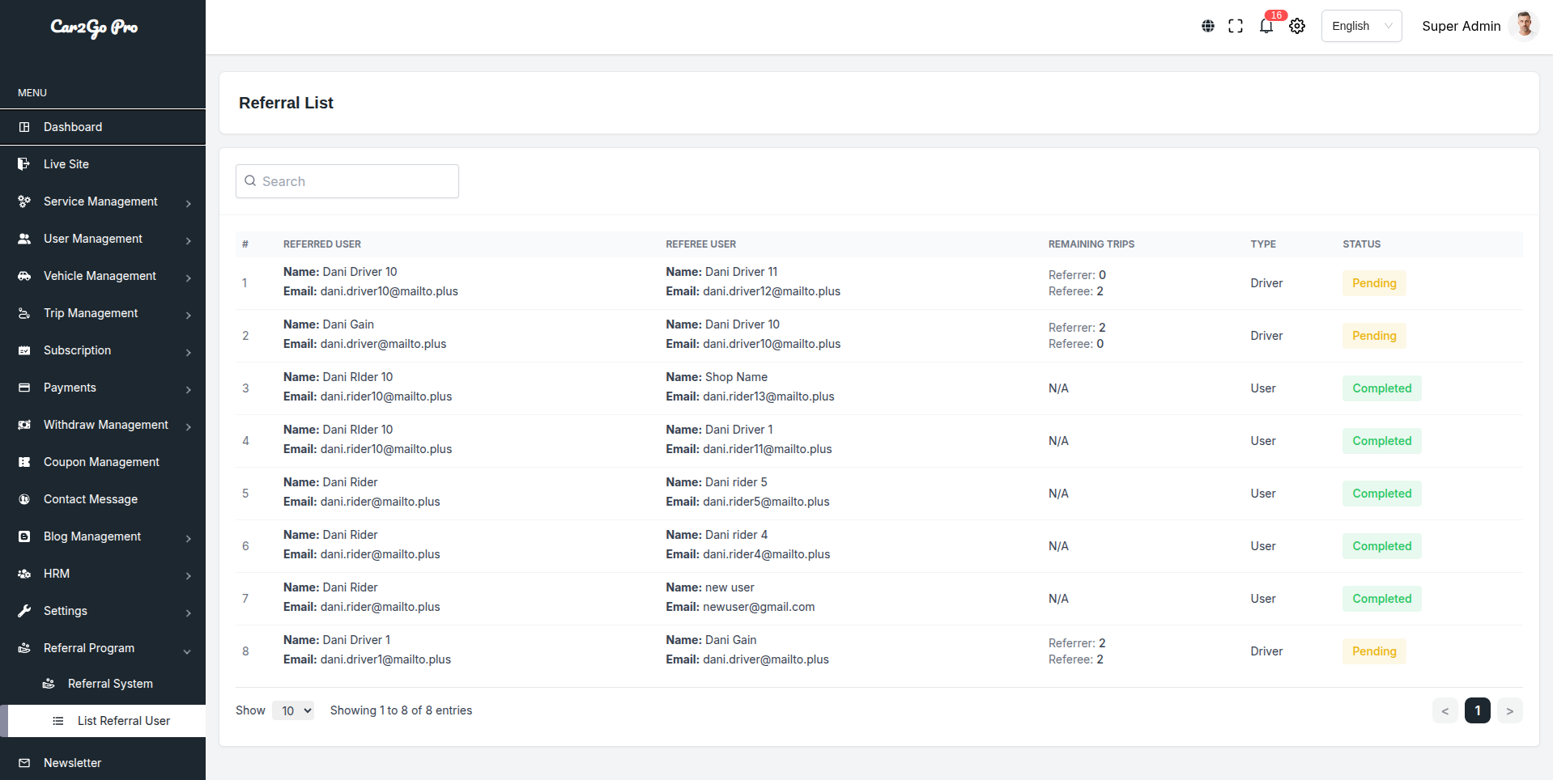Open the Contact Message menu item
The image size is (1553, 780).
click(x=91, y=499)
